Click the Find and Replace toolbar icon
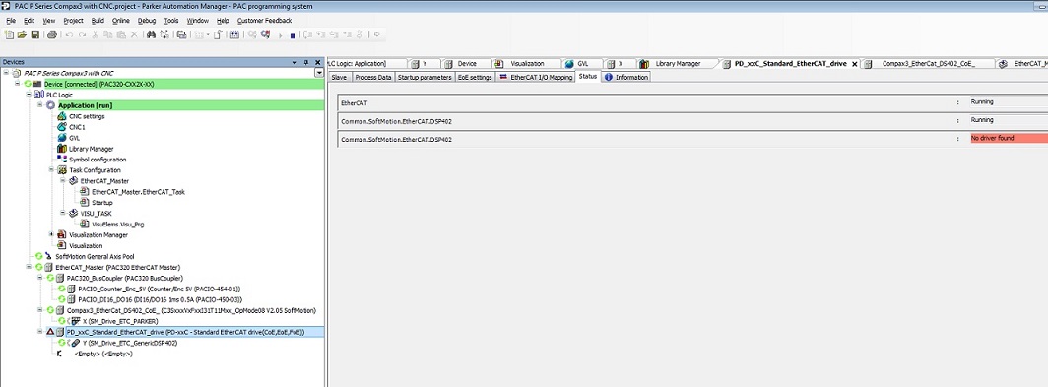Image resolution: width=1048 pixels, height=387 pixels. (x=164, y=34)
